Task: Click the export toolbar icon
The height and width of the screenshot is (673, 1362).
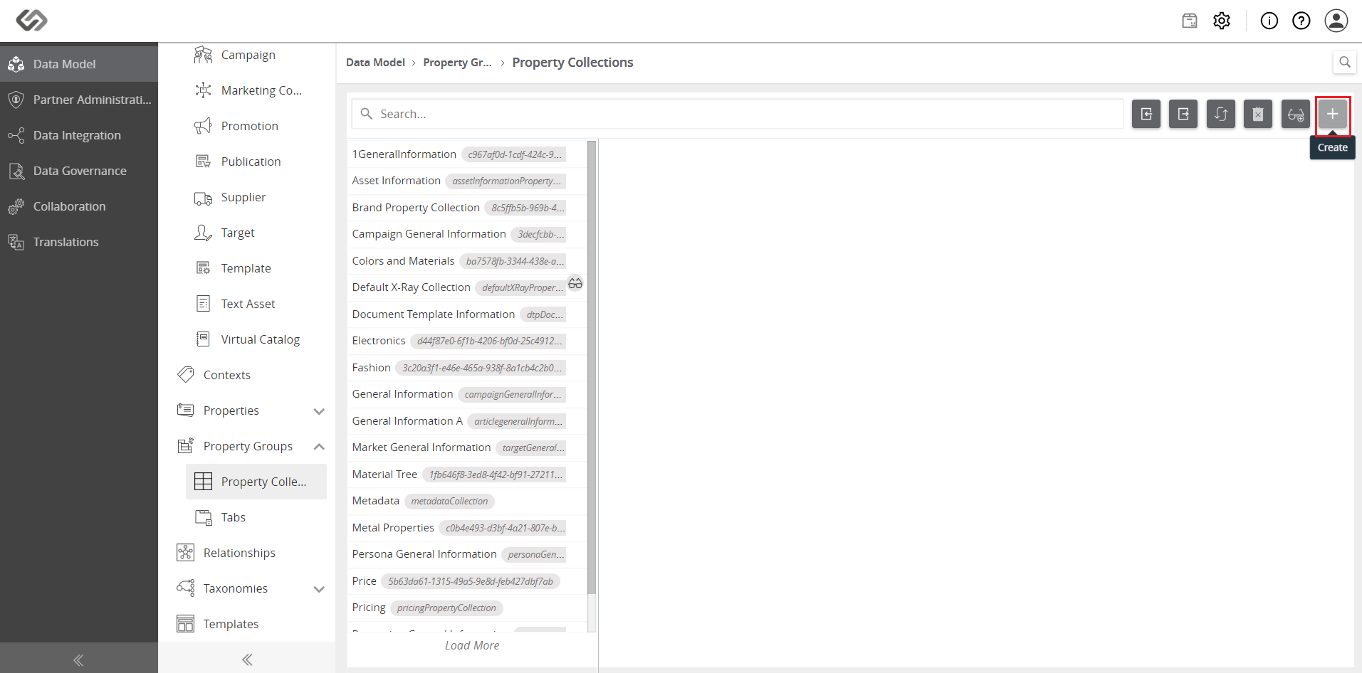Action: [x=1183, y=114]
